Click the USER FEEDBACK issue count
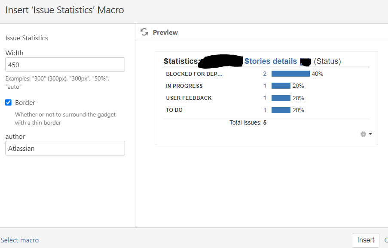The width and height of the screenshot is (388, 248). click(265, 98)
